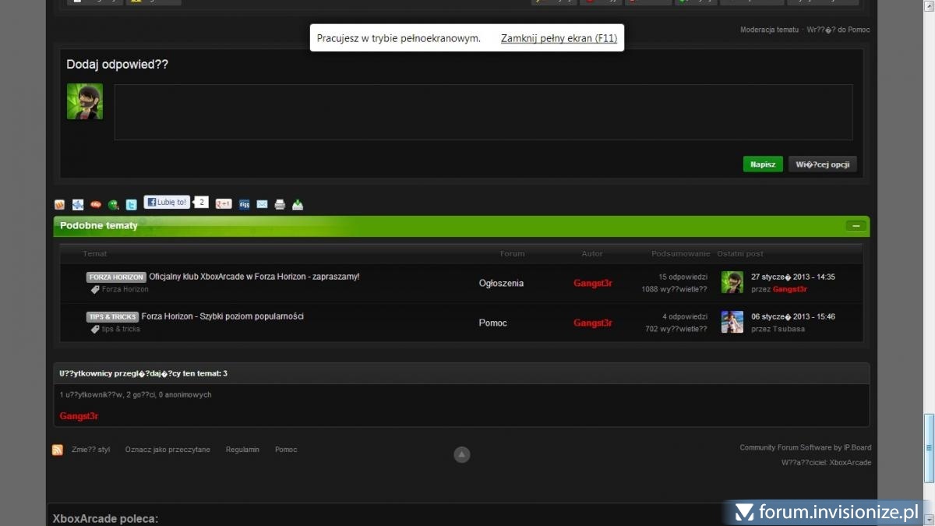Jump to top with round arrow icon
This screenshot has height=526, width=935.
[x=462, y=454]
